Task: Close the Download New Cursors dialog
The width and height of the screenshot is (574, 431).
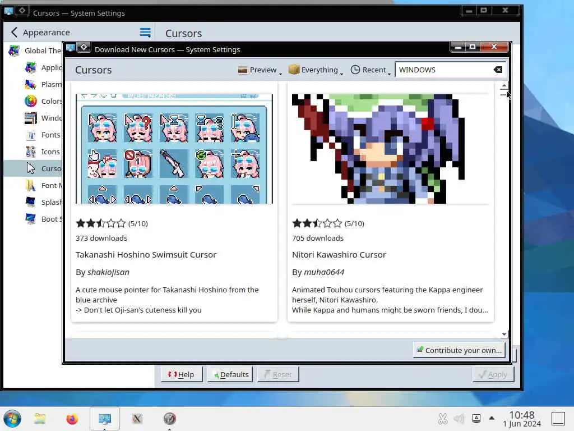Action: [494, 47]
